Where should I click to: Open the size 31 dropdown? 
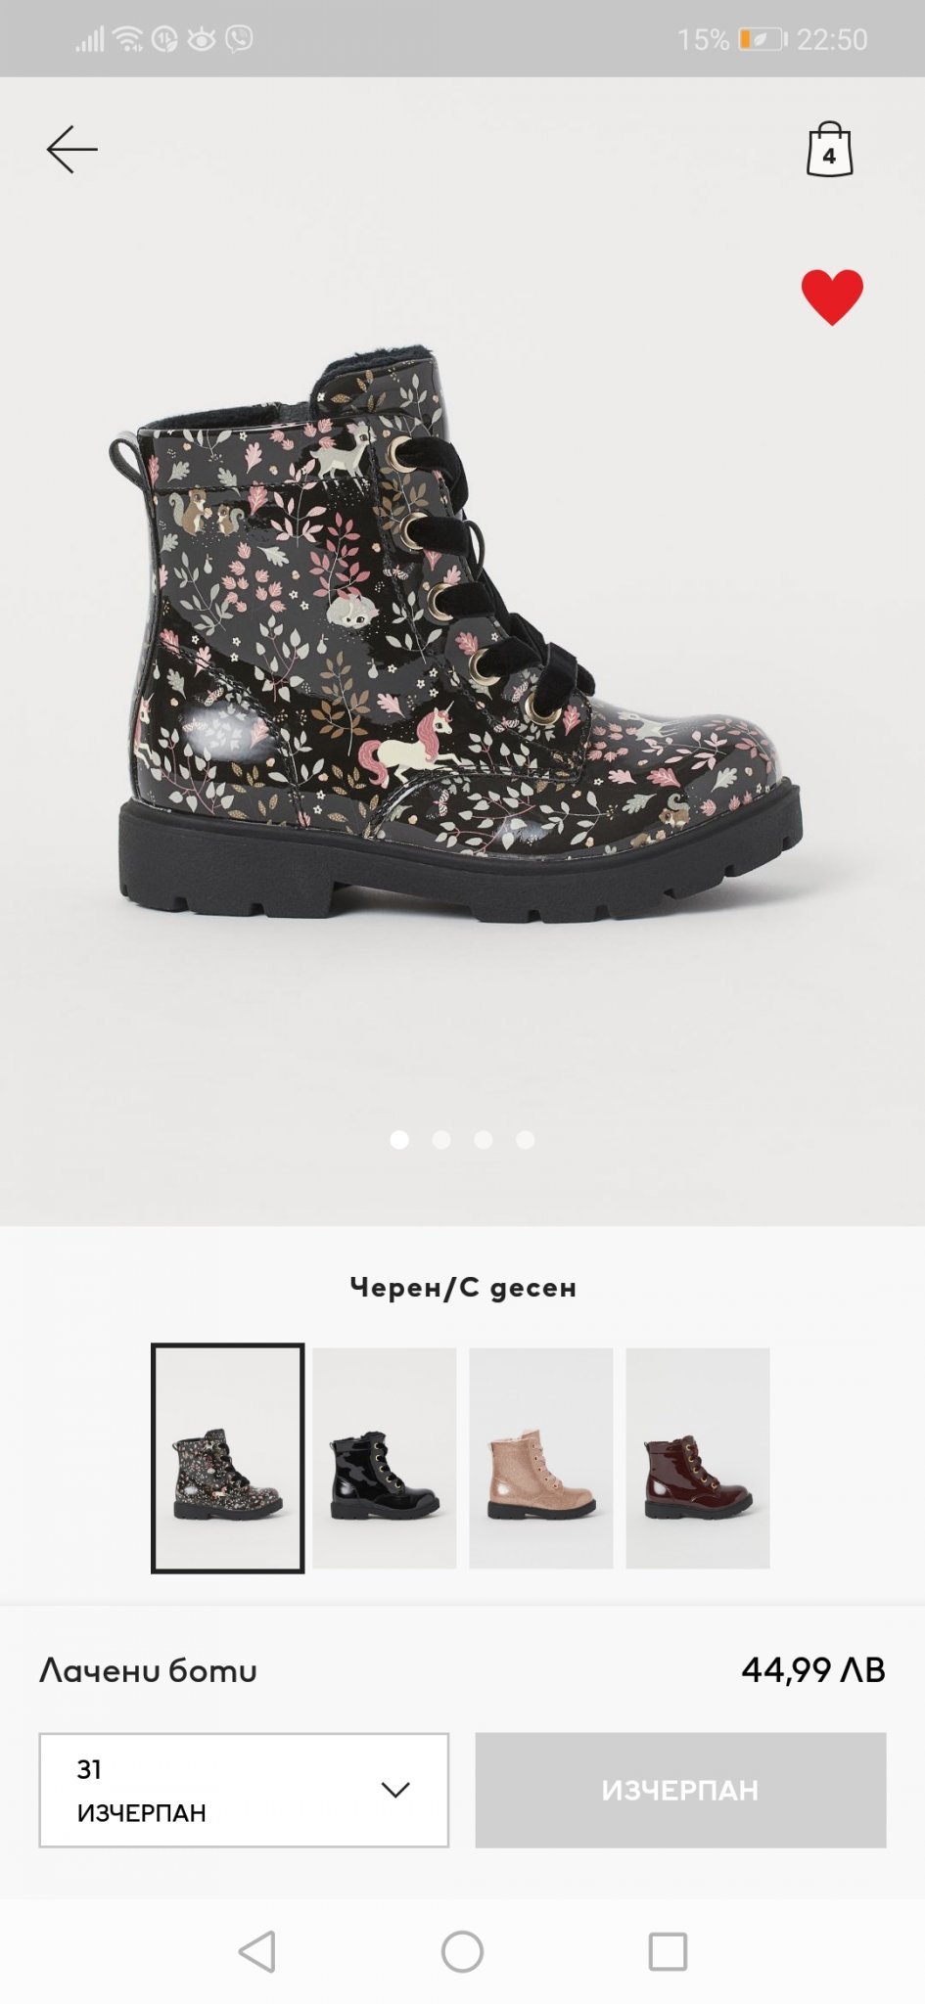[244, 1790]
